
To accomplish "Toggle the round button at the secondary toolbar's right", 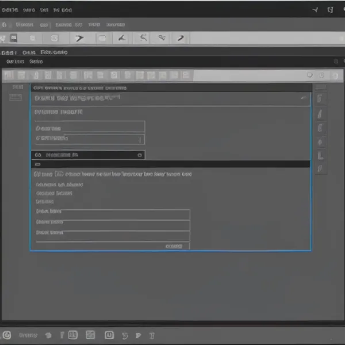I will 310,75.
